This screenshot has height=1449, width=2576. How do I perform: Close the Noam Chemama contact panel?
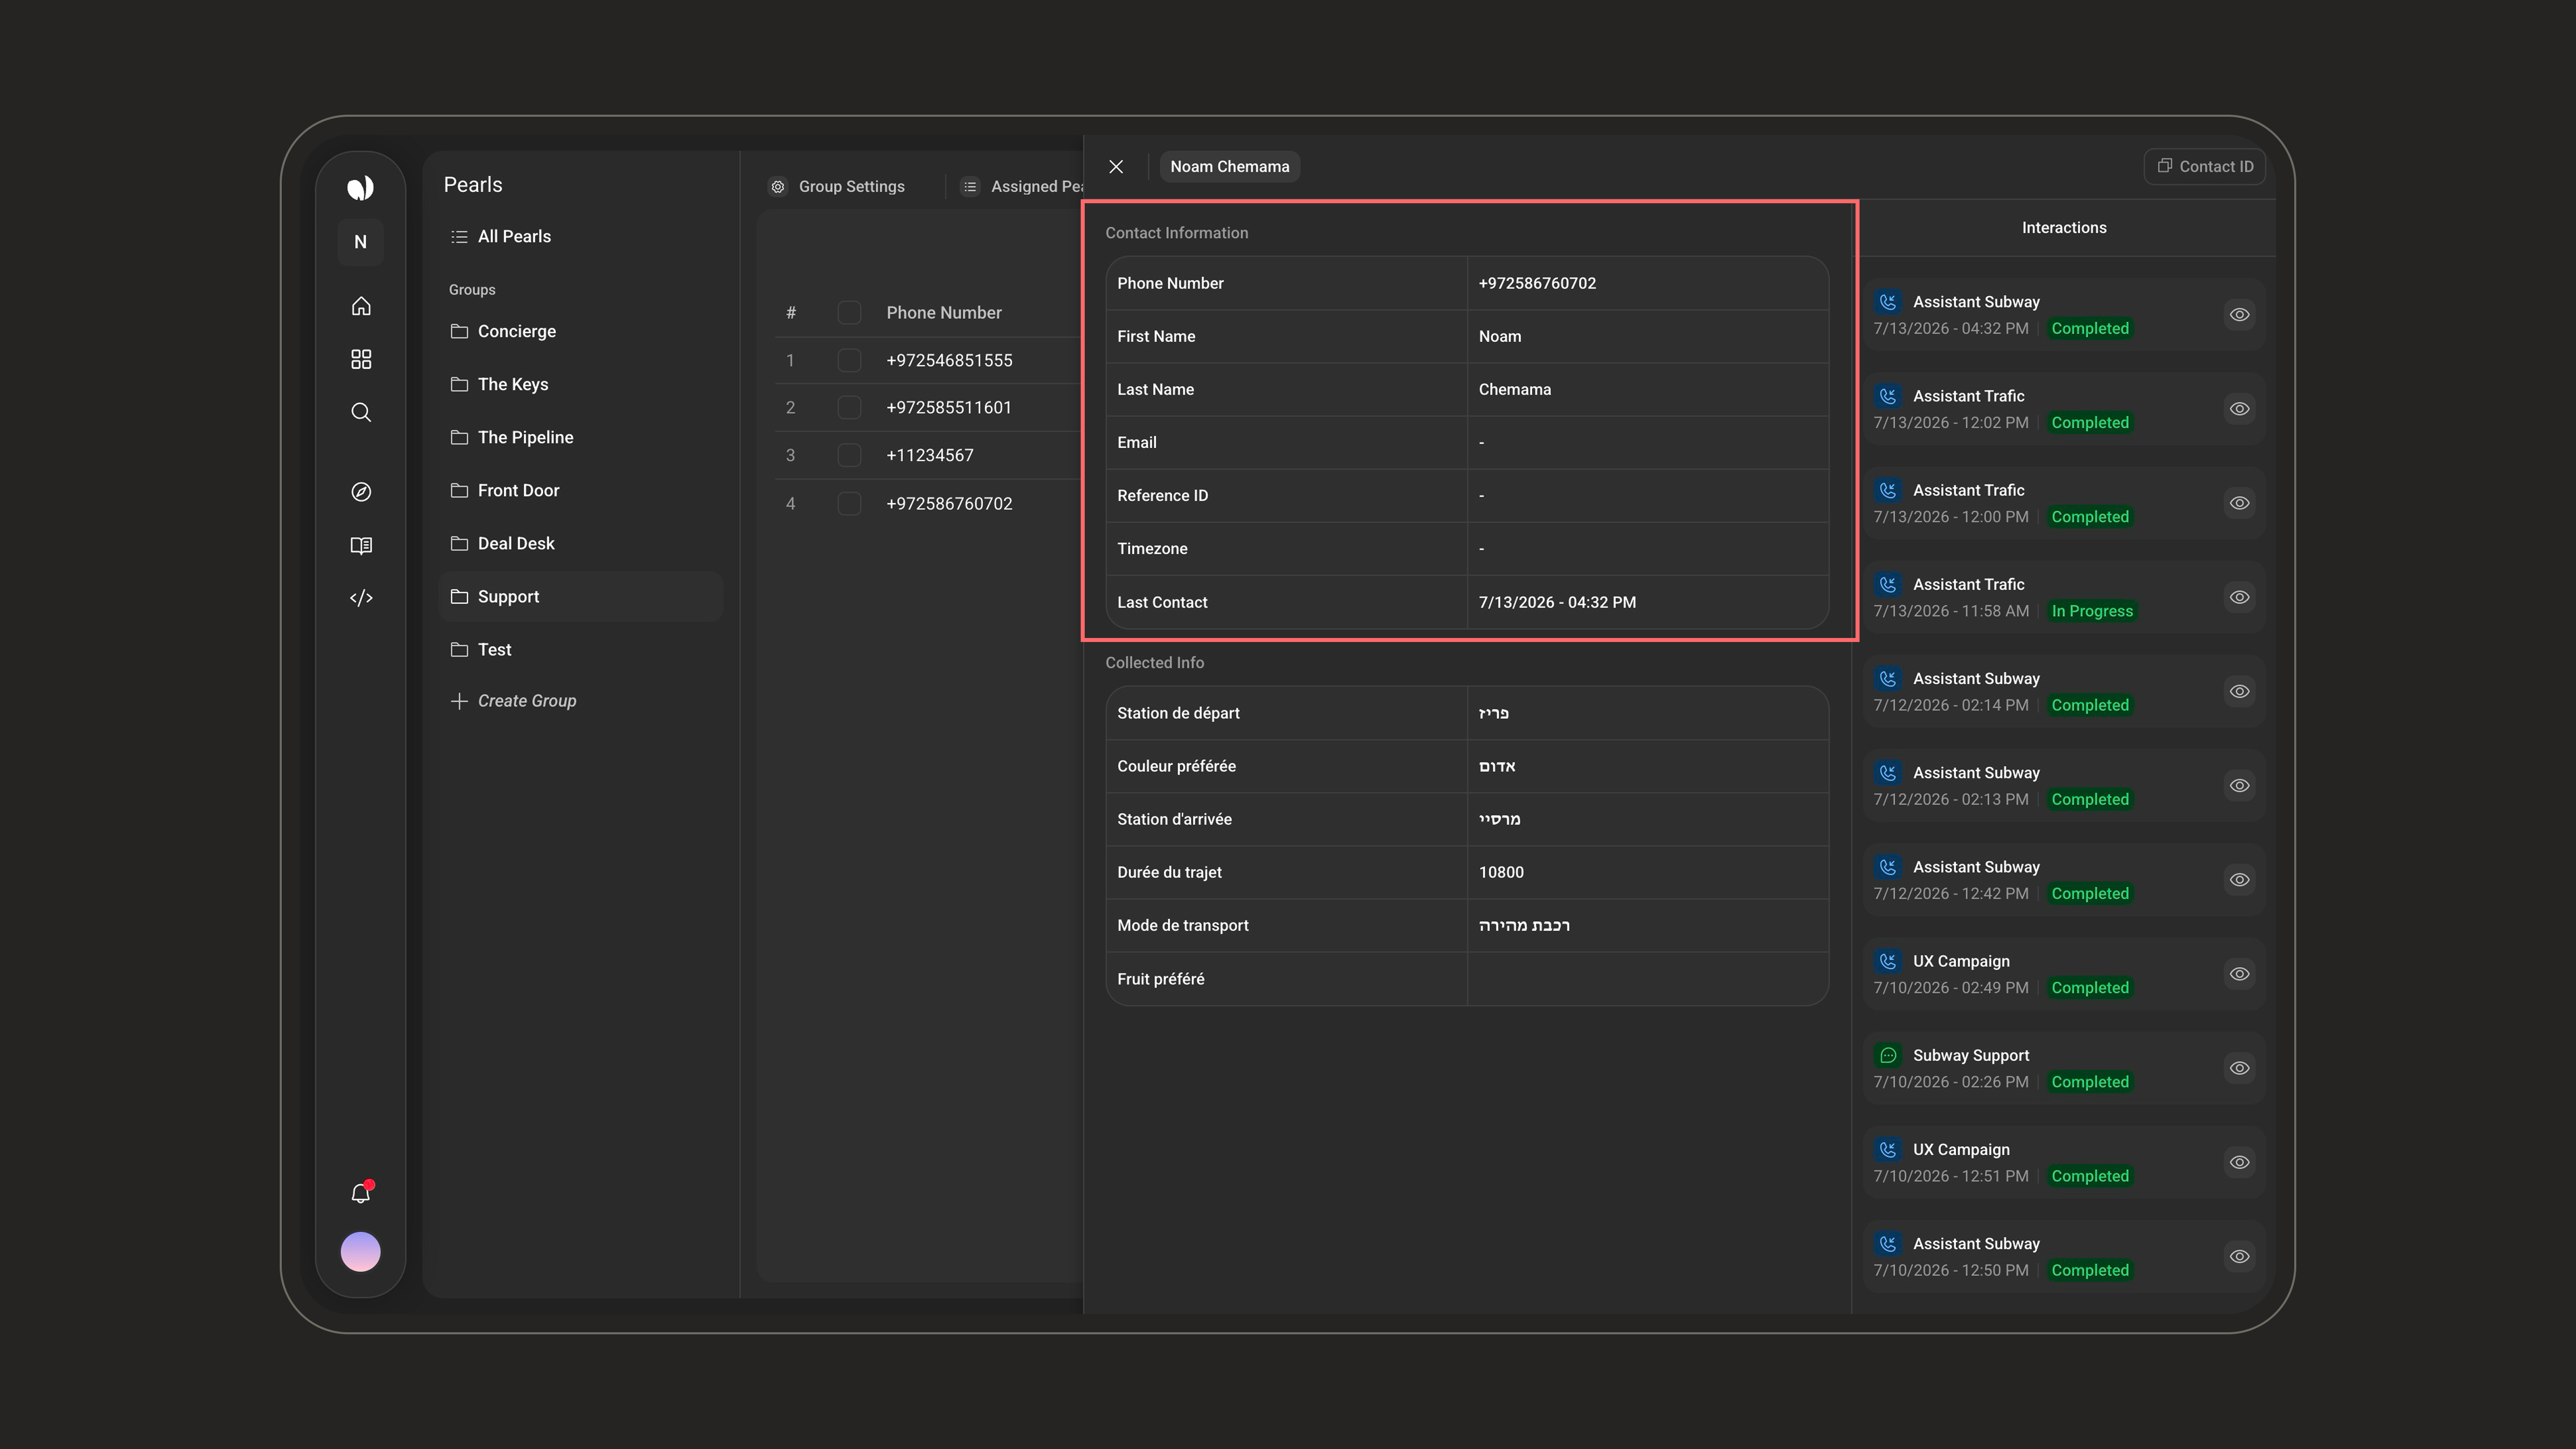click(x=1116, y=167)
